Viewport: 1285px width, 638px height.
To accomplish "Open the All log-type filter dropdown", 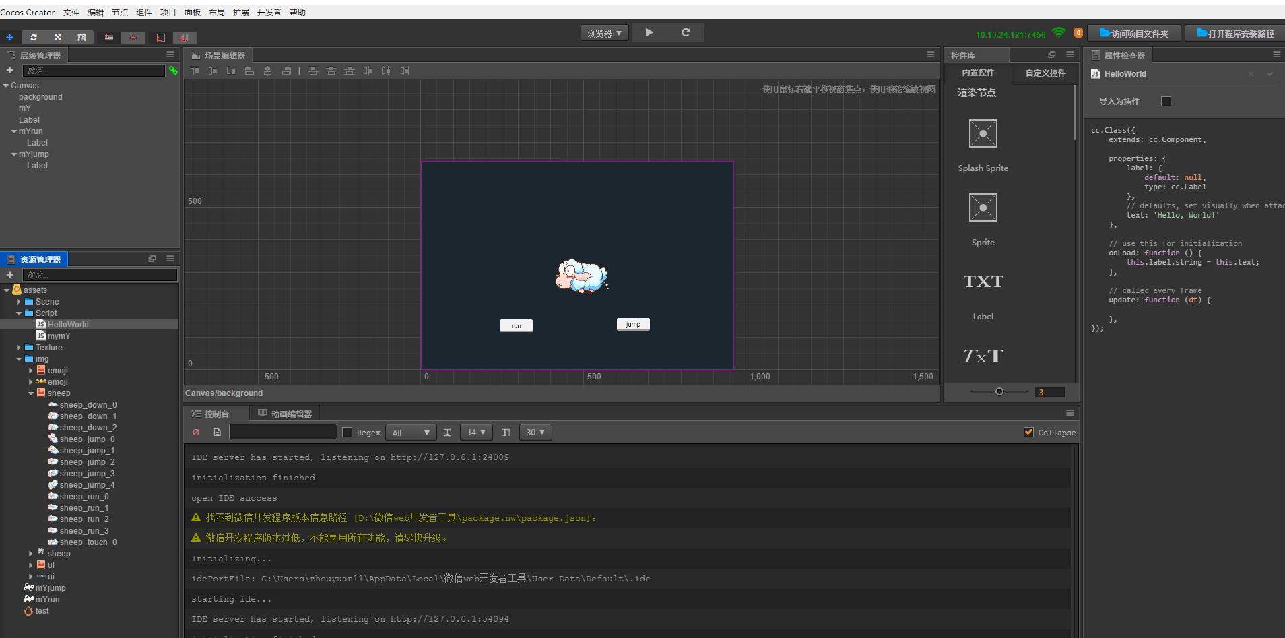I will tap(411, 433).
